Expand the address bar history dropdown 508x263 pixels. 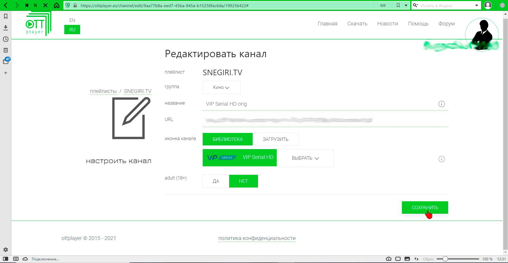click(x=406, y=5)
